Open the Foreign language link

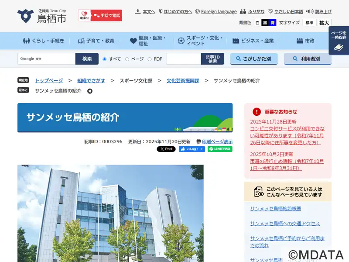pos(219,11)
